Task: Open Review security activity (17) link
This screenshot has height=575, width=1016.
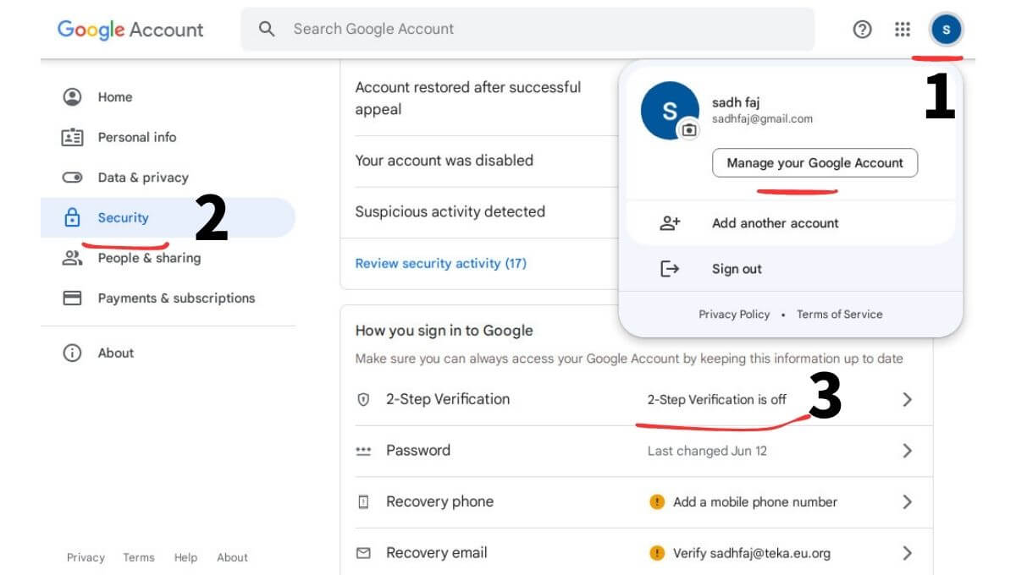Action: (440, 263)
